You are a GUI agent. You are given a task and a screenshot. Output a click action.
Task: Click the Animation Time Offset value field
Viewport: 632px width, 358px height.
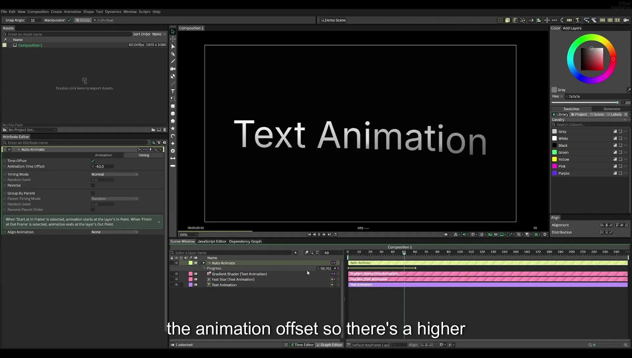[x=103, y=167]
